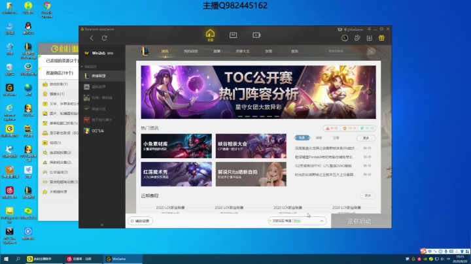Open Windows taskbar search

click(18, 259)
